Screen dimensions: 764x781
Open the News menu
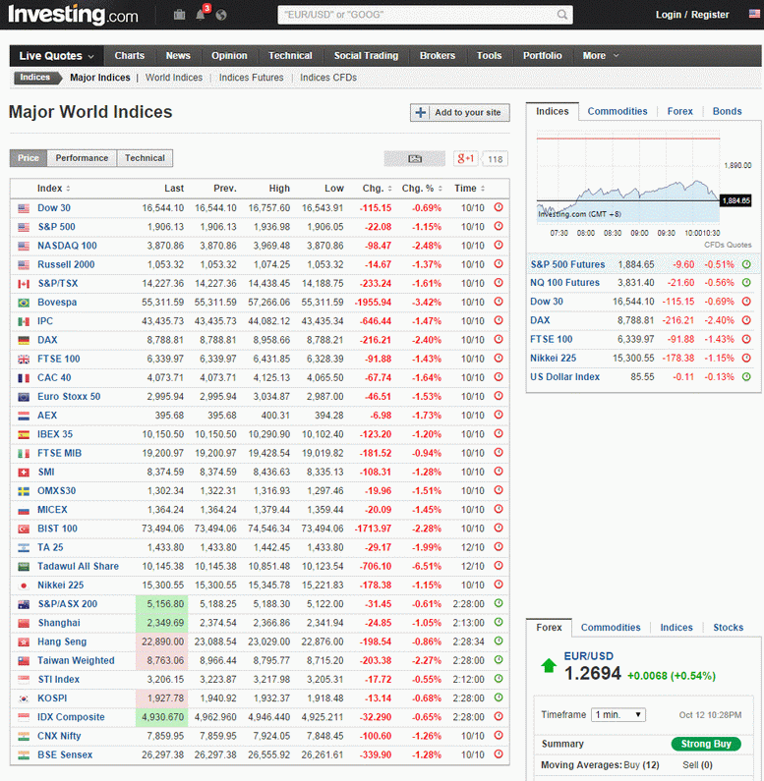(178, 56)
